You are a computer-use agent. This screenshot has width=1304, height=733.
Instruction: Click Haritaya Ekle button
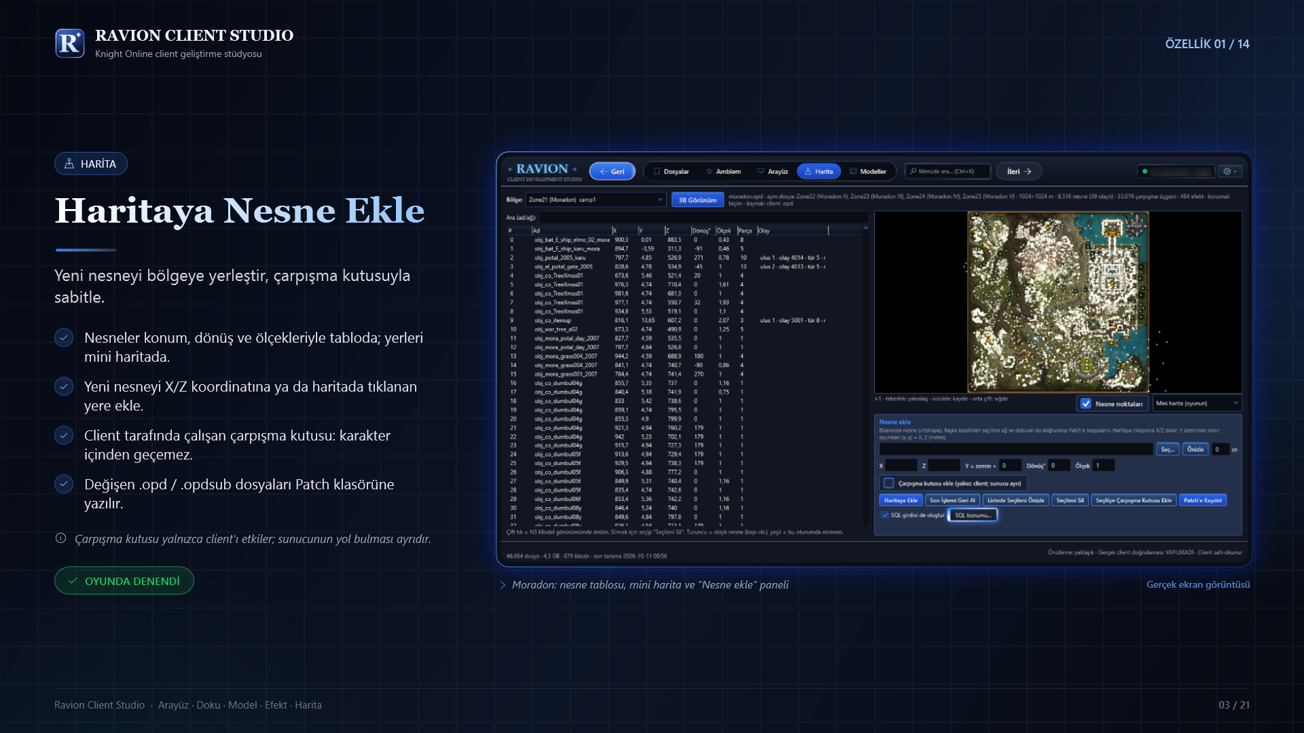pyautogui.click(x=901, y=500)
